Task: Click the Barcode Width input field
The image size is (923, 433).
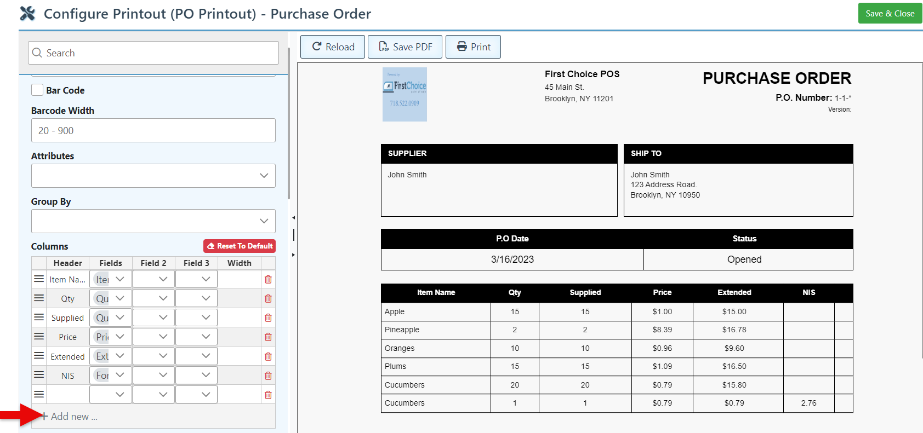Action: pyautogui.click(x=153, y=131)
